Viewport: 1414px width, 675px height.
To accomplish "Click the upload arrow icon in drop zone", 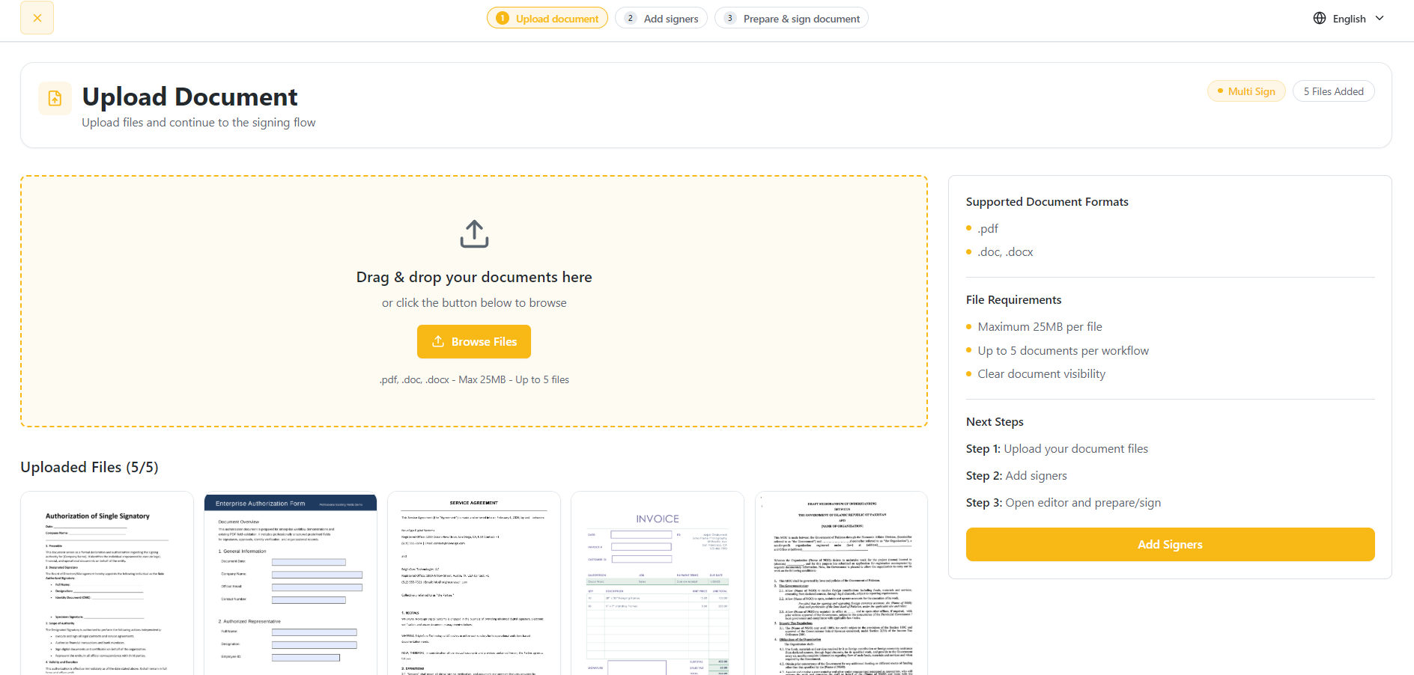I will point(474,234).
